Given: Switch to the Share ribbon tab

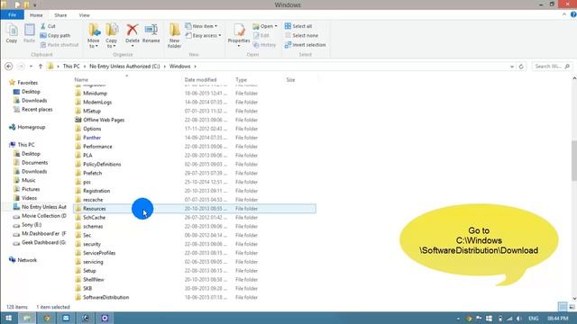Looking at the screenshot, I should [60, 15].
